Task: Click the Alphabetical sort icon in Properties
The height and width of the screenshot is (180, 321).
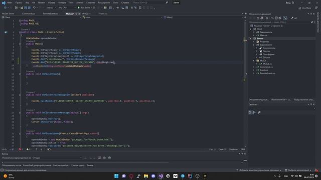Action: click(x=254, y=112)
